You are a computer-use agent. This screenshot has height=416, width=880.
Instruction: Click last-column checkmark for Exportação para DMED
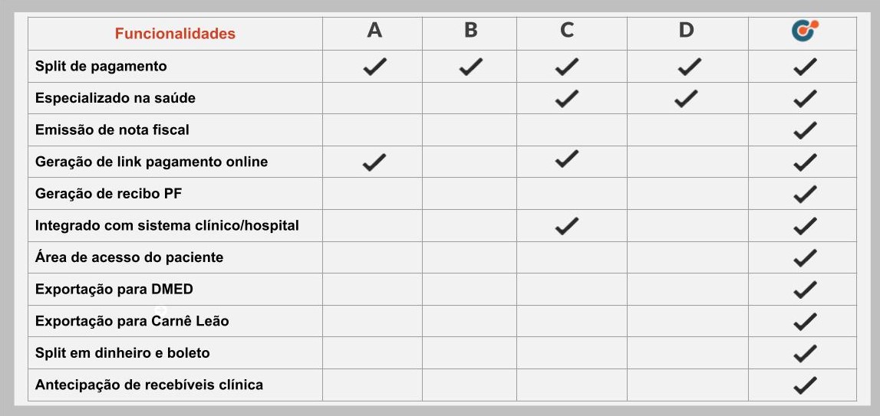click(805, 290)
